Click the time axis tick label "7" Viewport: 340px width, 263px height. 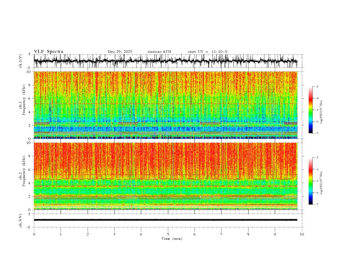click(x=222, y=234)
